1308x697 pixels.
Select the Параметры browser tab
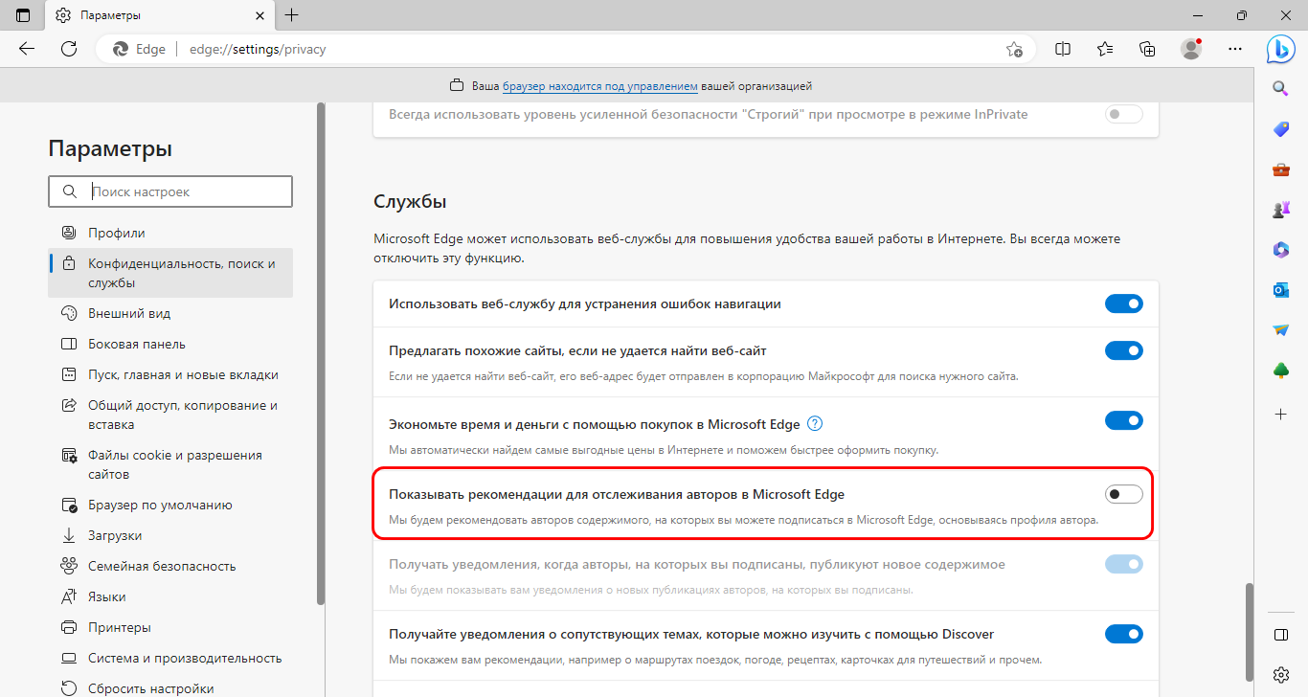click(158, 15)
